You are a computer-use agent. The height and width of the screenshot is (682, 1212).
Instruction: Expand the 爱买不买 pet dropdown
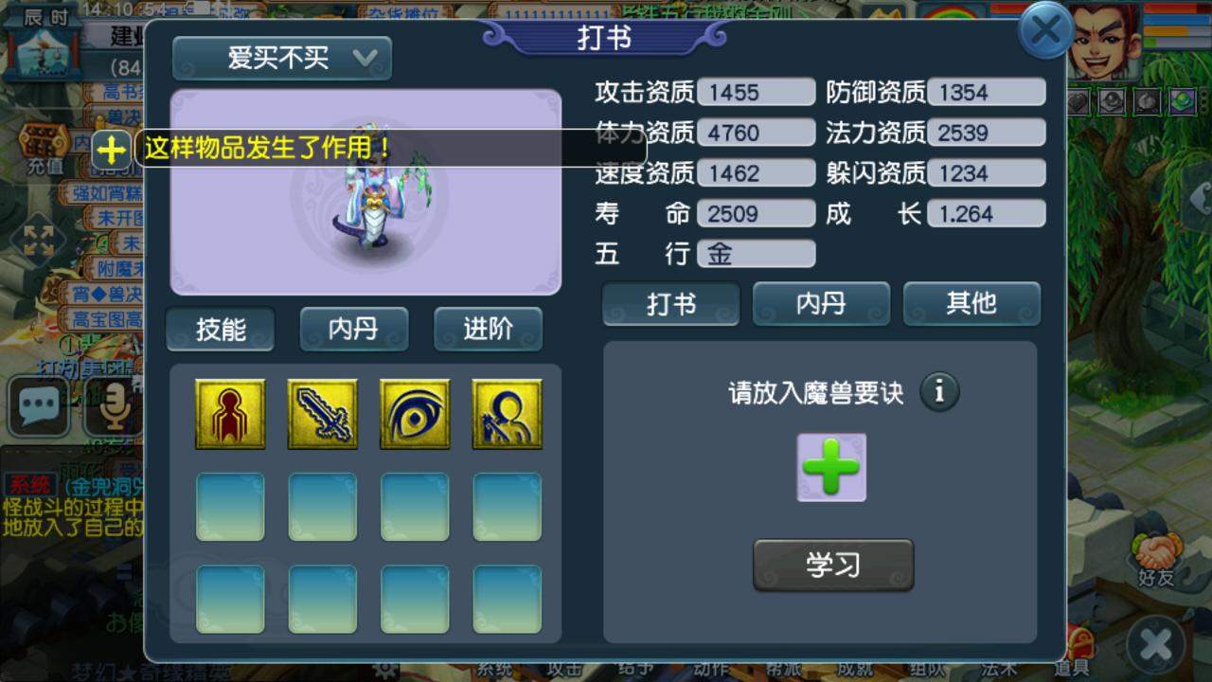click(282, 59)
